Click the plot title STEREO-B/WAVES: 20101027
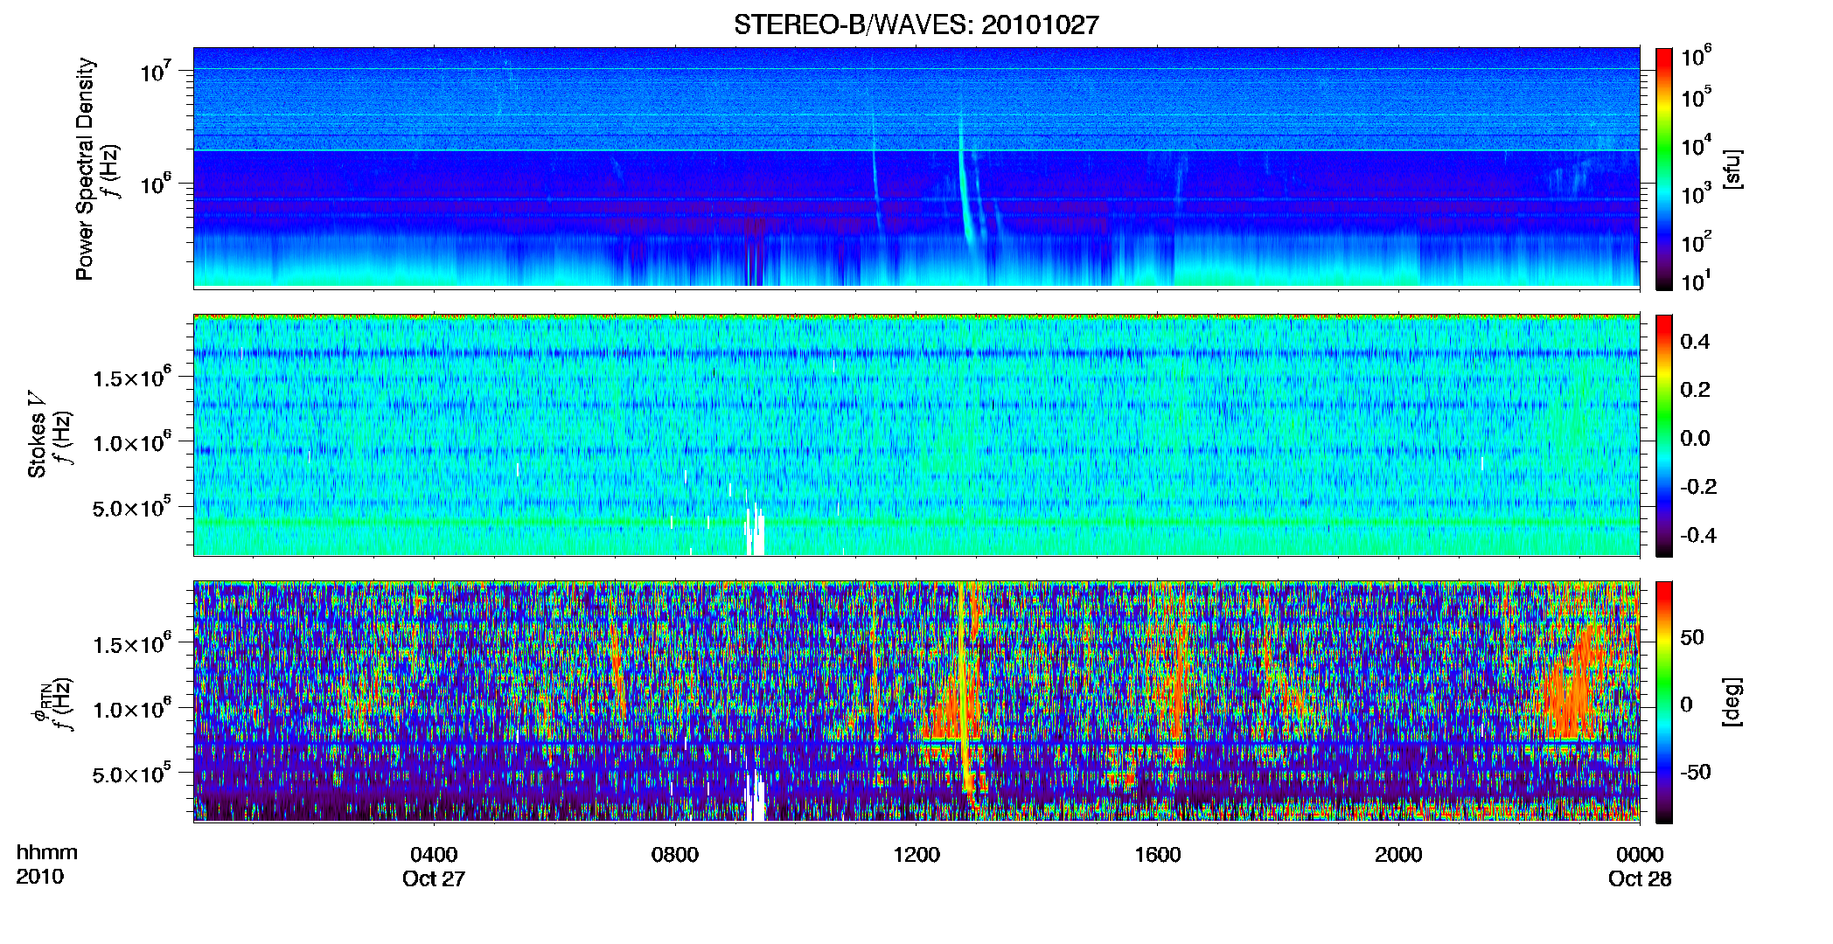 tap(916, 24)
